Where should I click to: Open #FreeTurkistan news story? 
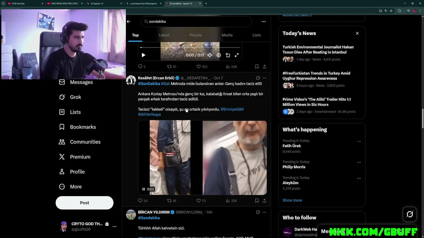[322, 79]
